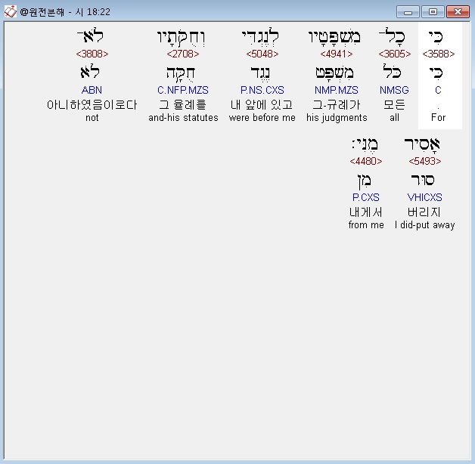Click Korean gloss 내게서
The image size is (475, 464).
366,212
